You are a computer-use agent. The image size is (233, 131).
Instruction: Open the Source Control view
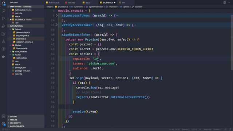click(3, 19)
